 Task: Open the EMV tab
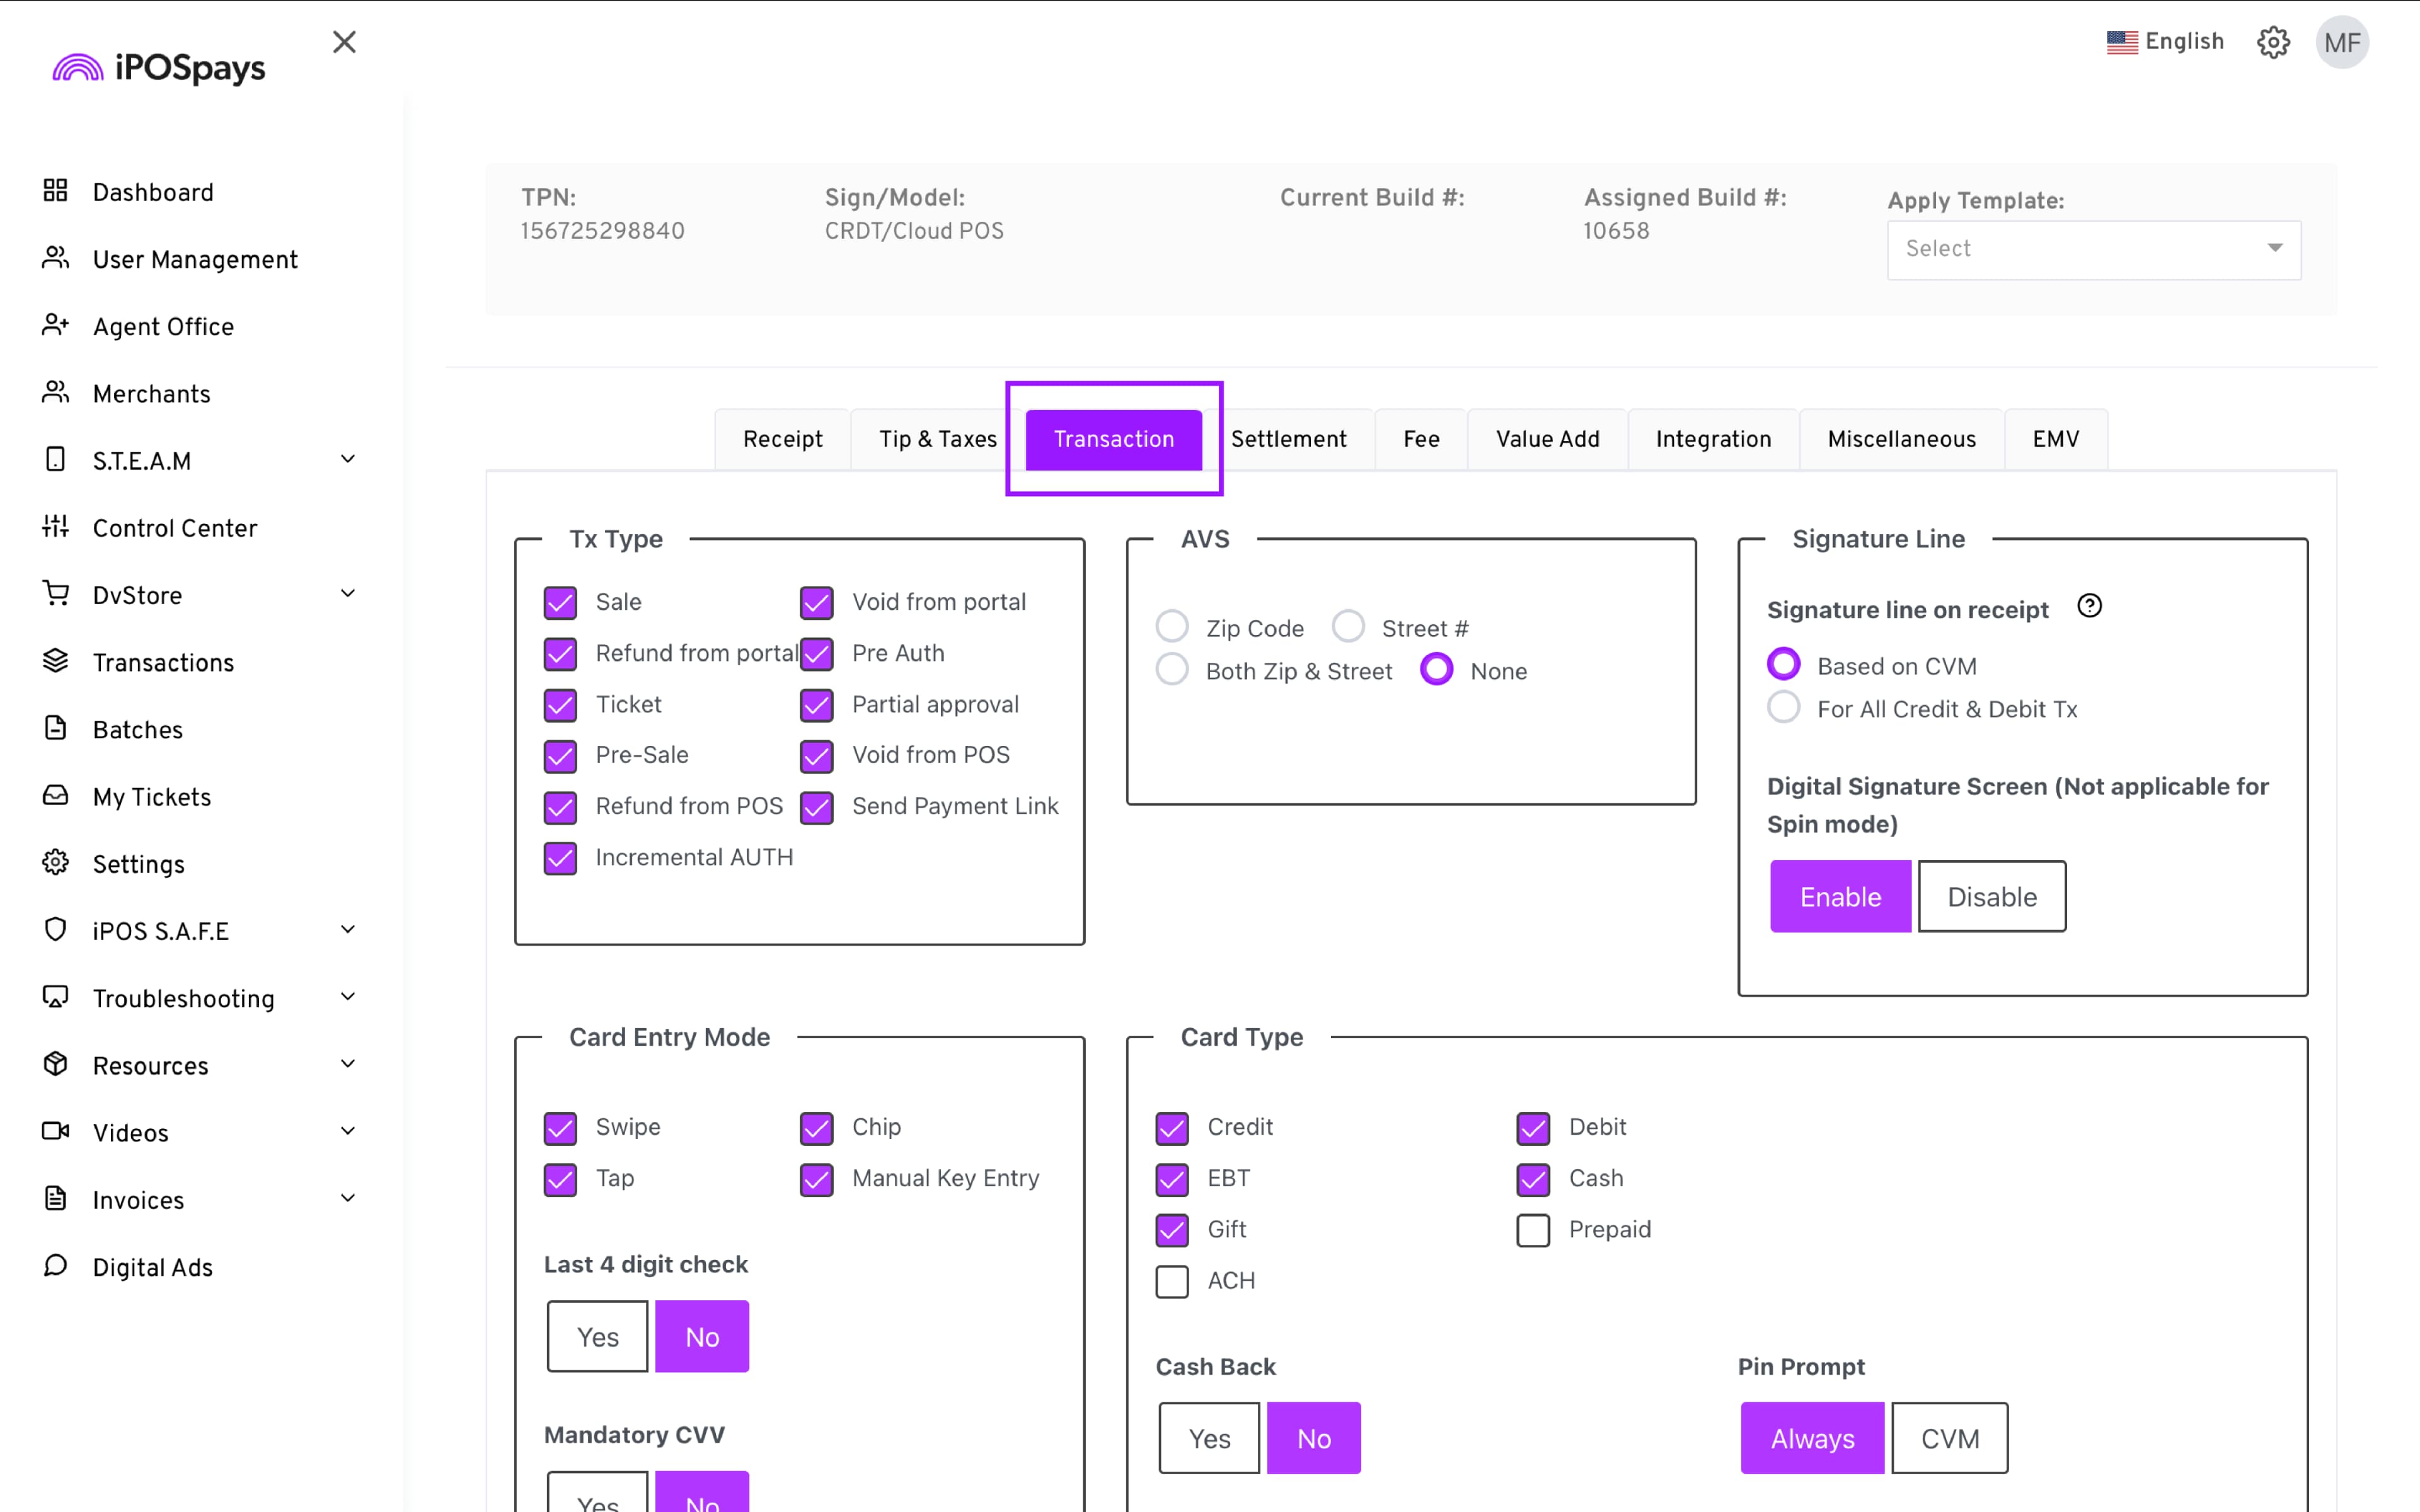(2055, 439)
